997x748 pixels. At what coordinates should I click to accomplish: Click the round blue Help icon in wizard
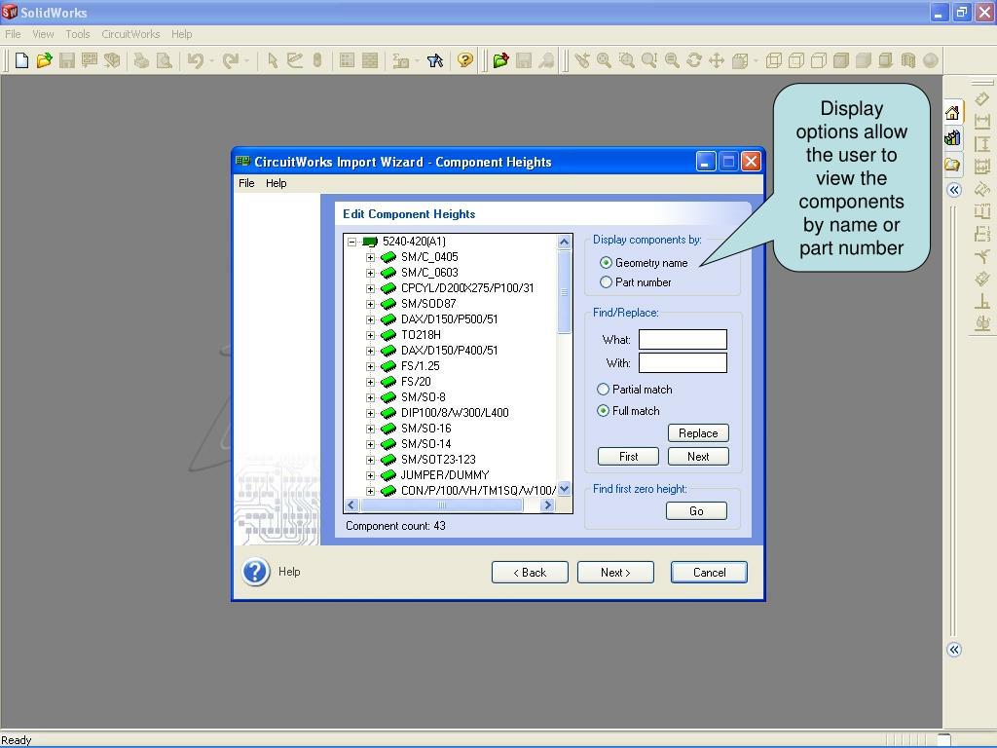(256, 572)
